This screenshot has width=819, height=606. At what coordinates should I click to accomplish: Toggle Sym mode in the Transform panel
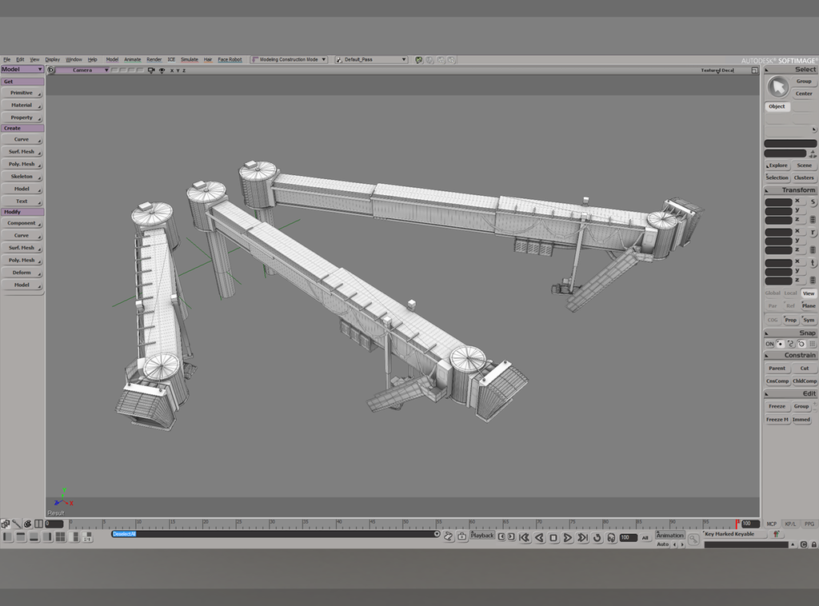(x=809, y=319)
